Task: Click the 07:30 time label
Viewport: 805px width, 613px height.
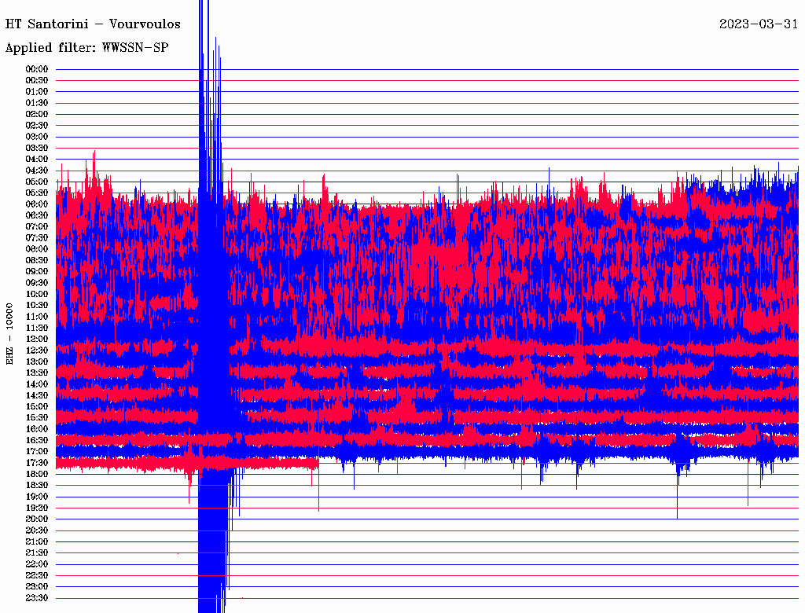Action: tap(37, 237)
